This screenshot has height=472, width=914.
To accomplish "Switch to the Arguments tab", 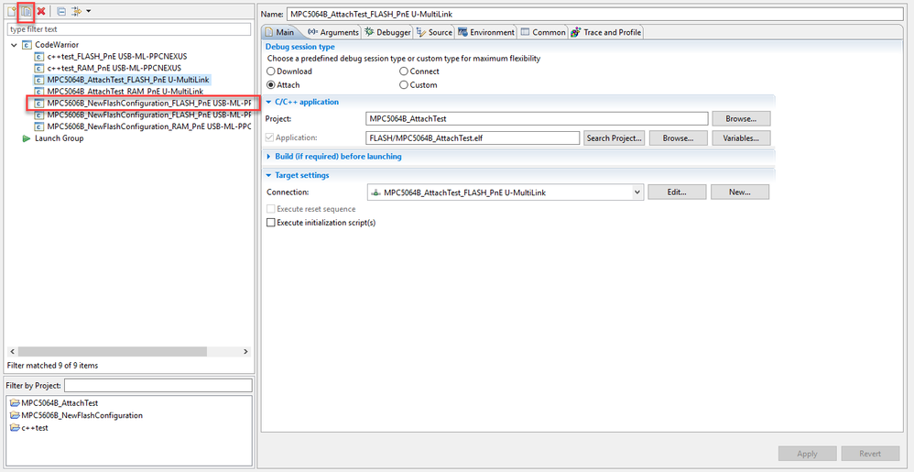I will click(332, 32).
